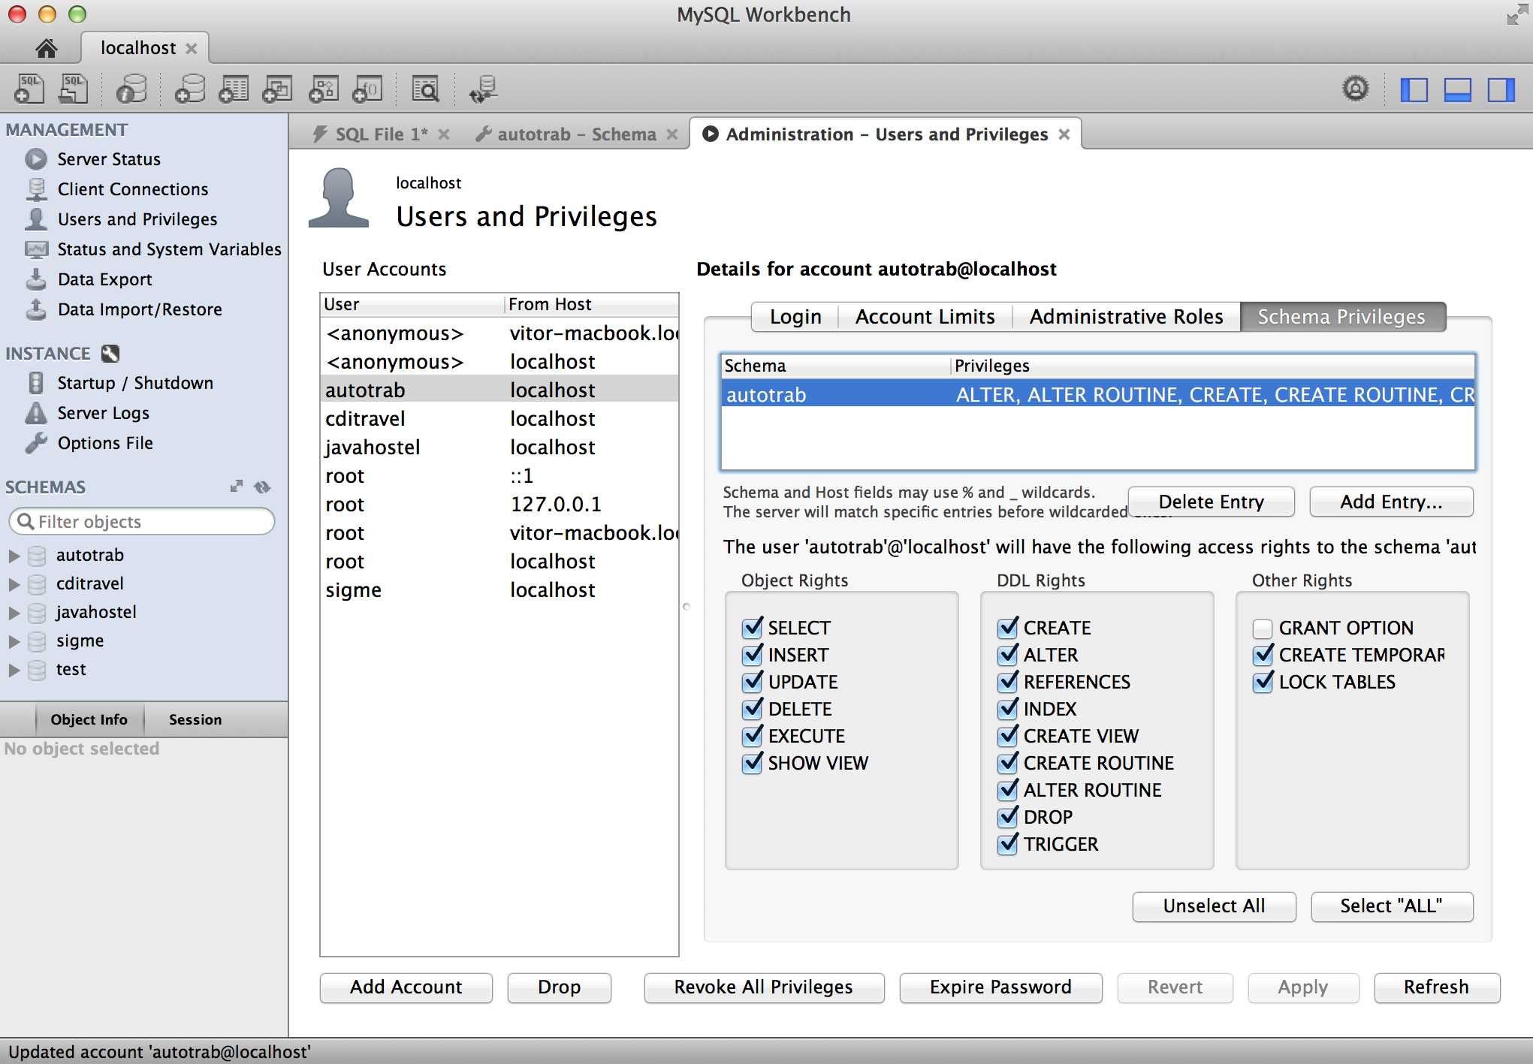Click the schema expand arrow for autotrab
Image resolution: width=1533 pixels, height=1064 pixels.
click(13, 553)
